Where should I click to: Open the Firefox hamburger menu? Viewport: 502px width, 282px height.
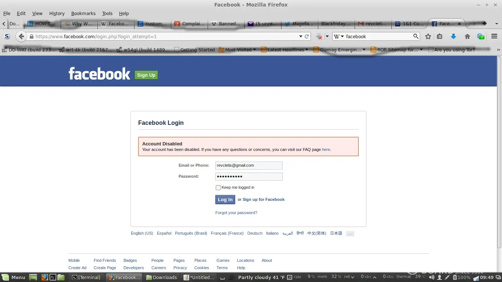(x=494, y=36)
